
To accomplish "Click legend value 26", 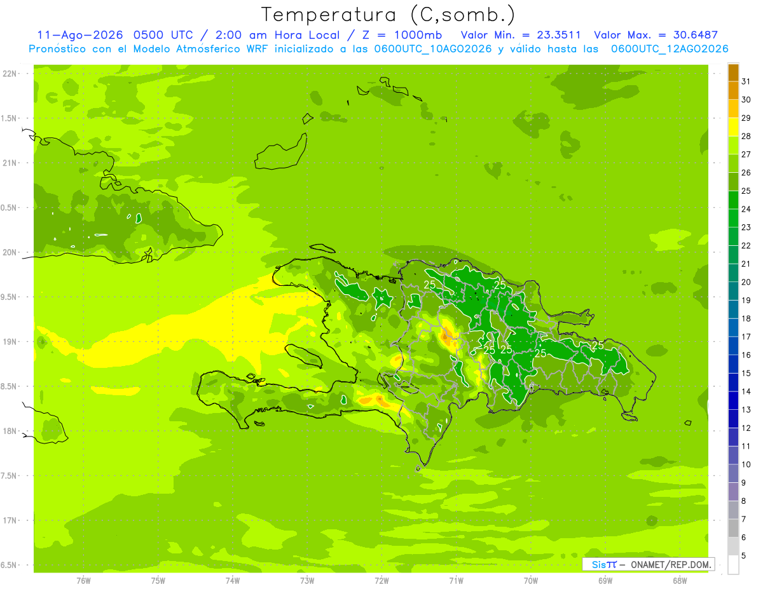I will point(746,172).
